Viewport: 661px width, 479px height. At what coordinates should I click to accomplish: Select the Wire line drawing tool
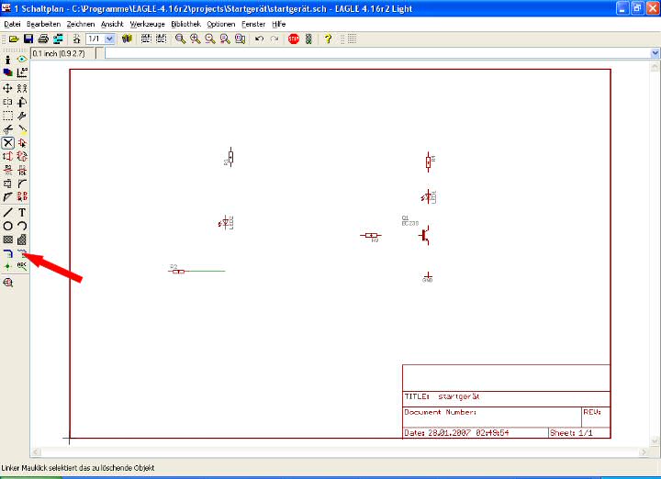click(x=8, y=212)
